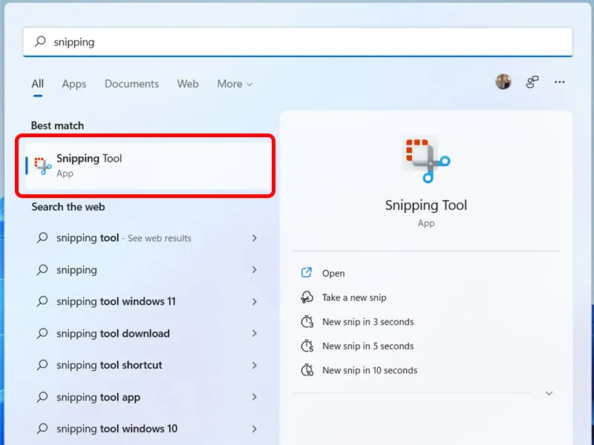594x445 pixels.
Task: Switch to the Documents tab
Action: pos(131,84)
